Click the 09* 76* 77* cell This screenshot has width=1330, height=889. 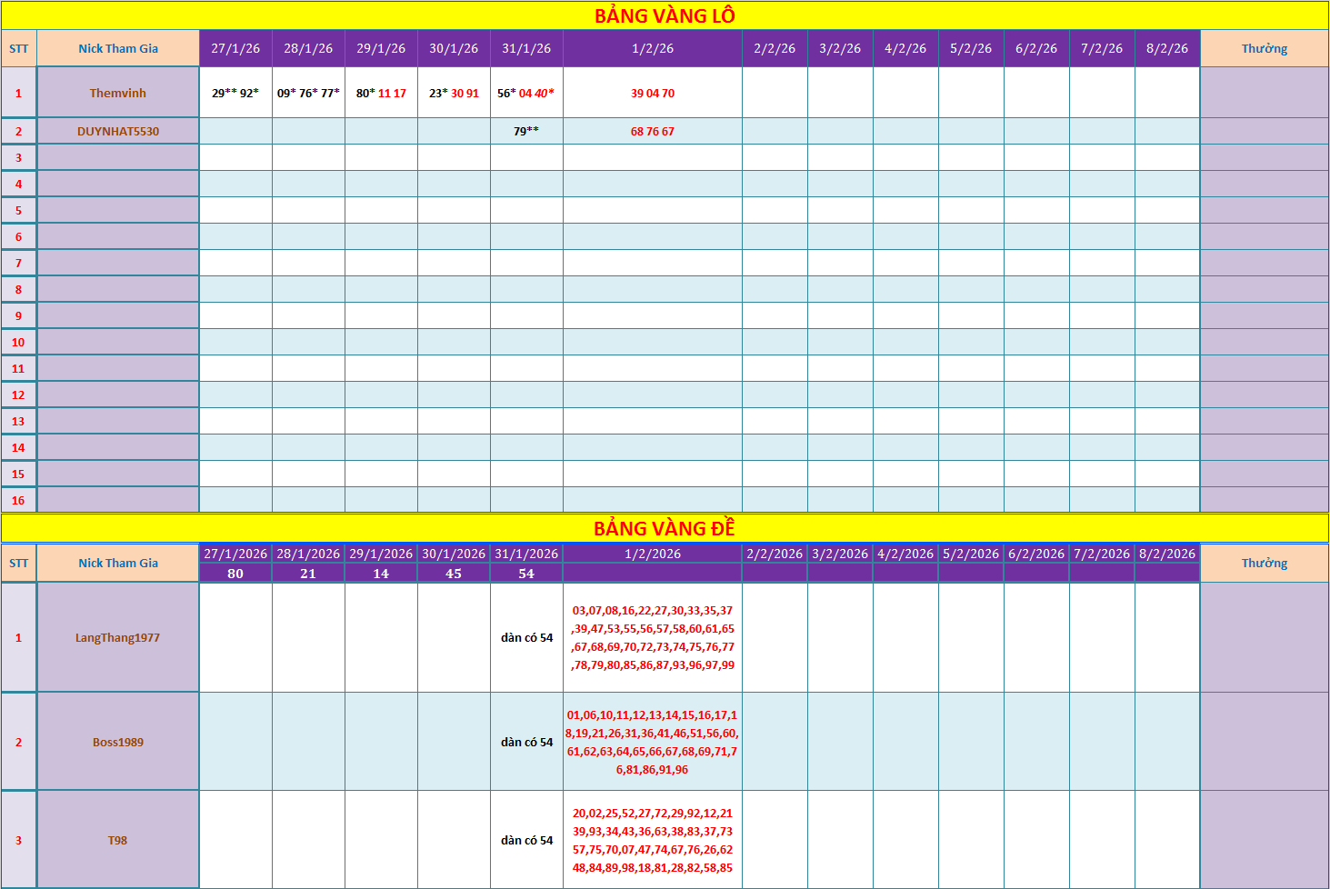(x=308, y=93)
